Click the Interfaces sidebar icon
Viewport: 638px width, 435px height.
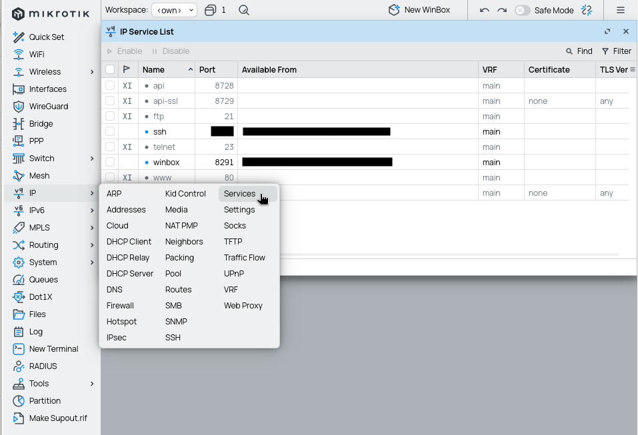point(18,89)
